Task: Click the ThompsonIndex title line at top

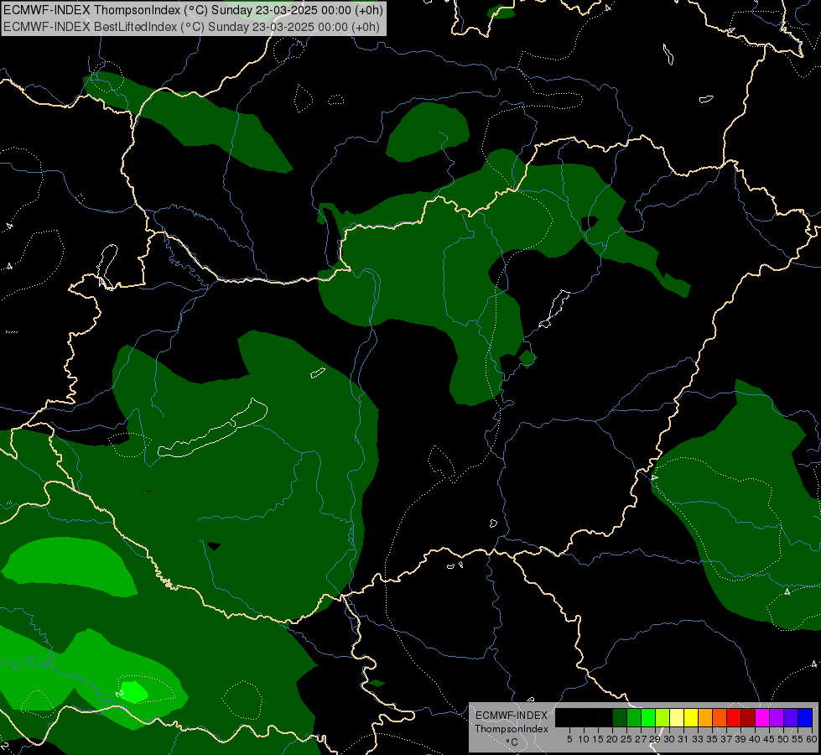Action: pyautogui.click(x=193, y=10)
